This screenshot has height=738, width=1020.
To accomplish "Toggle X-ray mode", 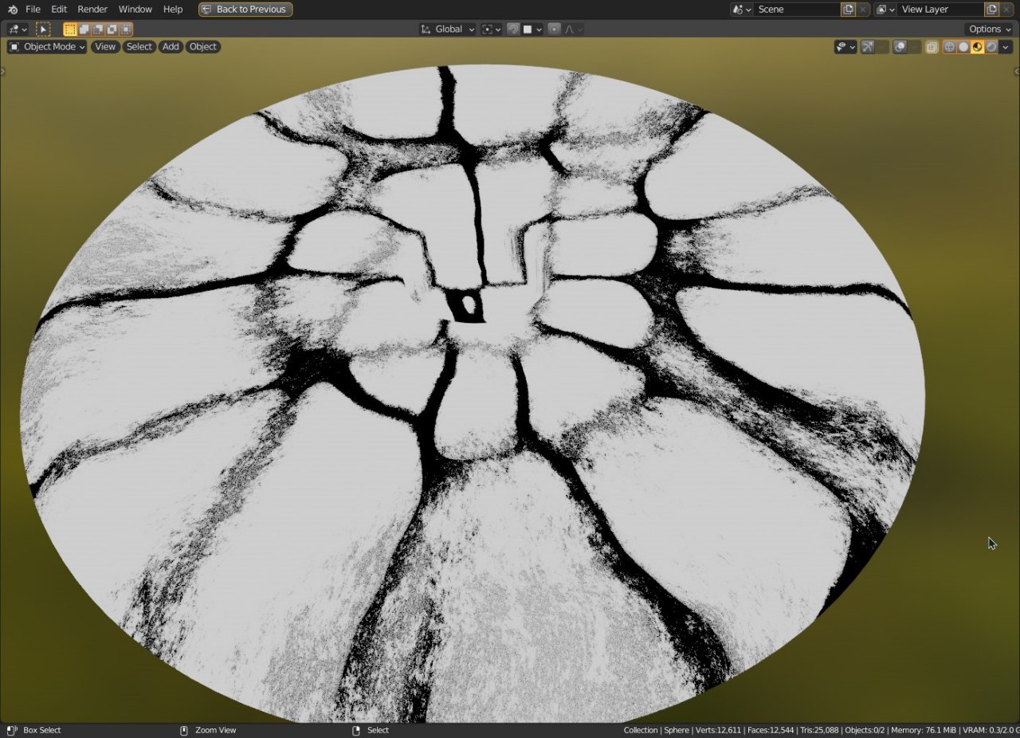I will pyautogui.click(x=932, y=47).
